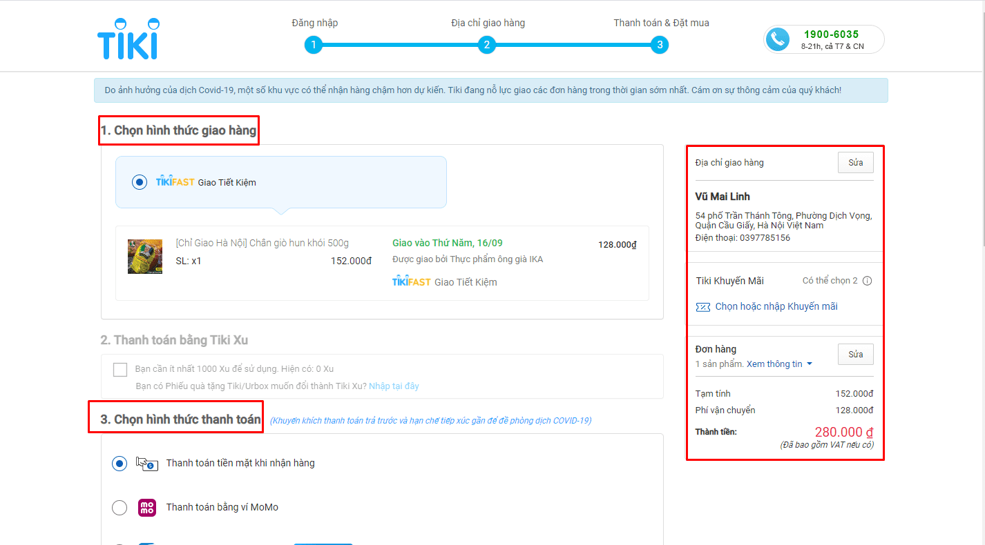Click the info icon beside Có thể chọn 2

click(x=868, y=281)
